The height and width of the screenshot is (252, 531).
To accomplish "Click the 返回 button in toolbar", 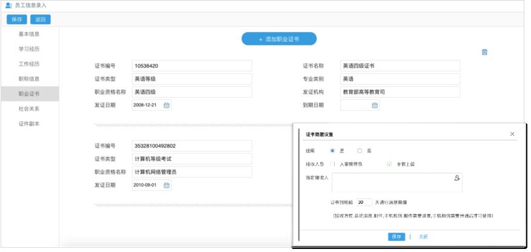I will (x=41, y=19).
